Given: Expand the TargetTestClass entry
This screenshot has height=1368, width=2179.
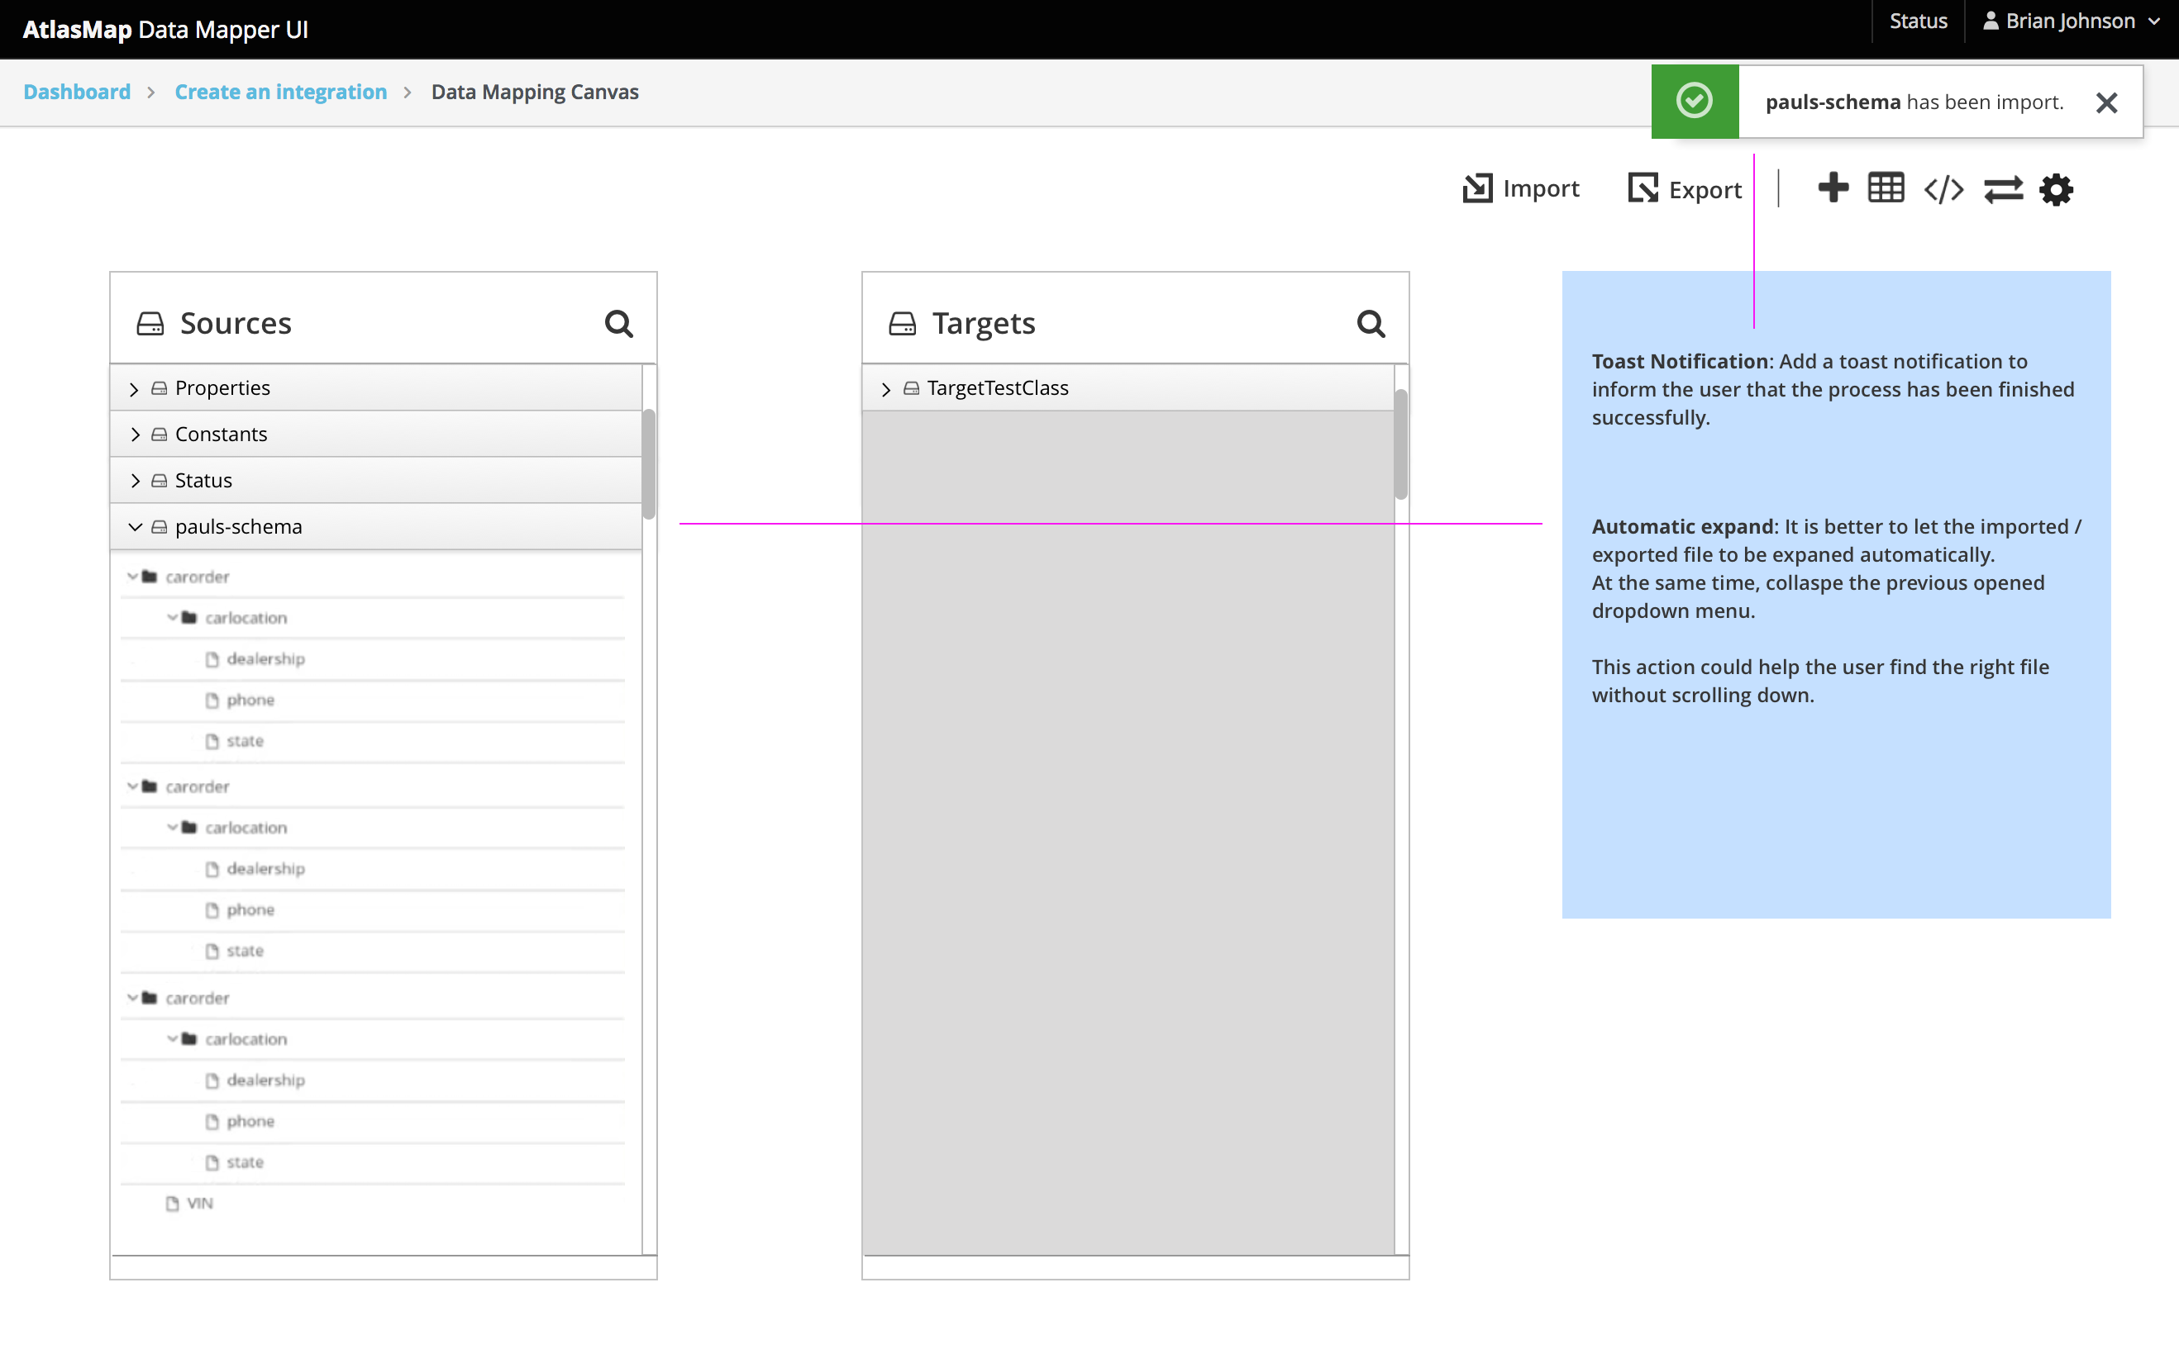Looking at the screenshot, I should [886, 388].
